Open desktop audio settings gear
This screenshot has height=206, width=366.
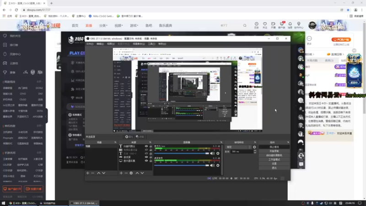click(x=218, y=165)
